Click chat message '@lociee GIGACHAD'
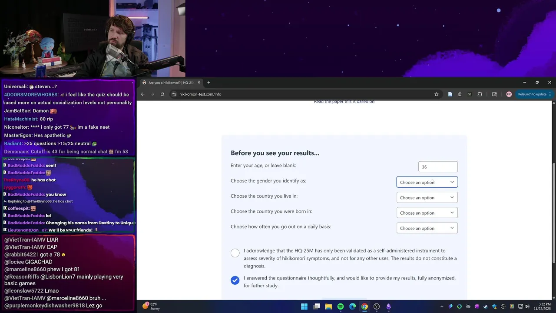Screen dimensions: 556x313 click(28, 262)
